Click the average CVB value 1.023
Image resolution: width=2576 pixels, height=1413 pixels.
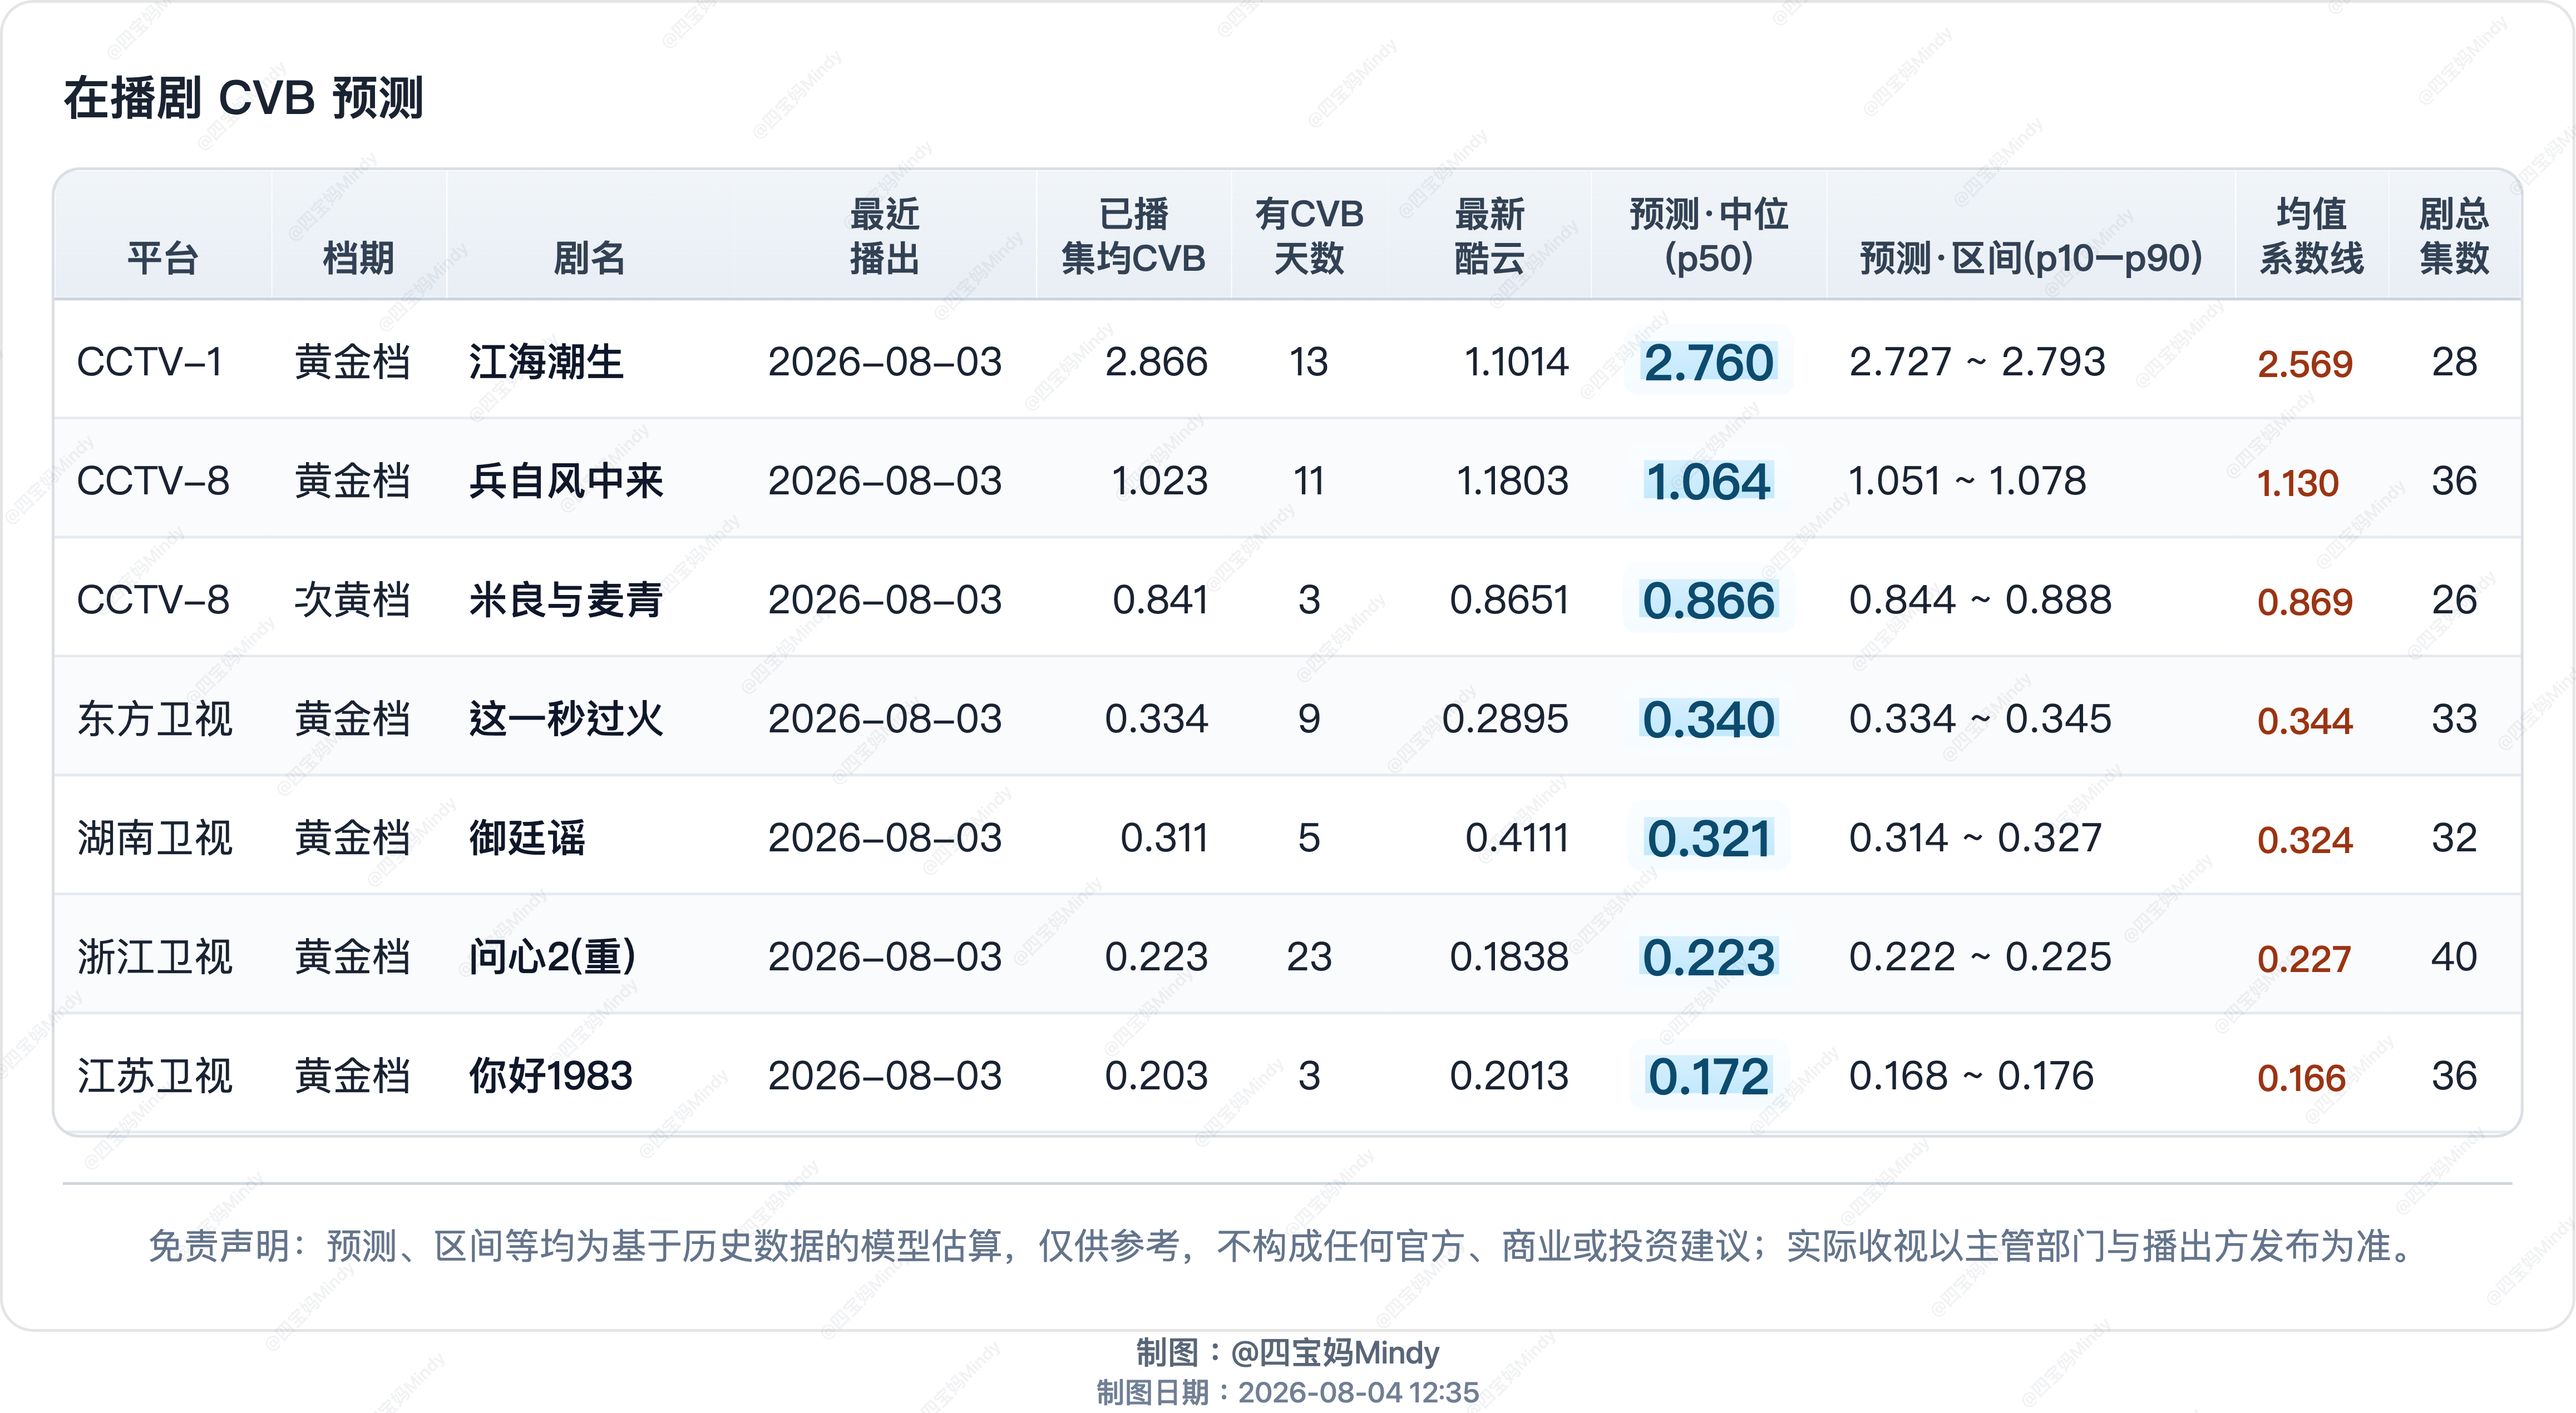pos(1160,480)
